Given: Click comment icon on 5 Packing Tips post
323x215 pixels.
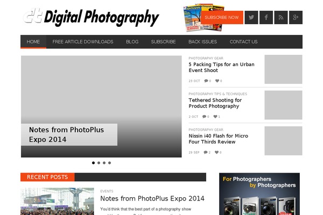Looking at the screenshot, I should (206, 81).
